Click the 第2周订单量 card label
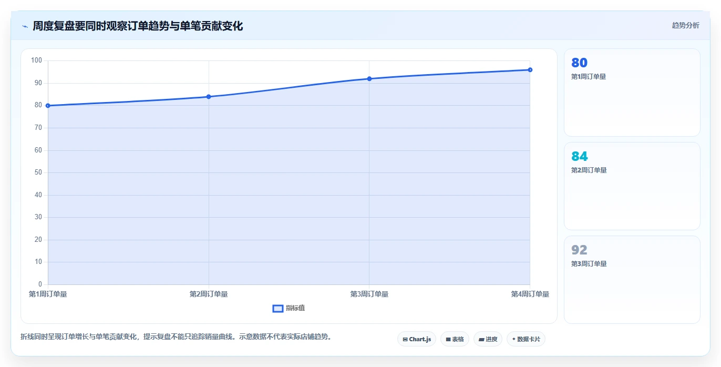The width and height of the screenshot is (721, 367). tap(589, 170)
